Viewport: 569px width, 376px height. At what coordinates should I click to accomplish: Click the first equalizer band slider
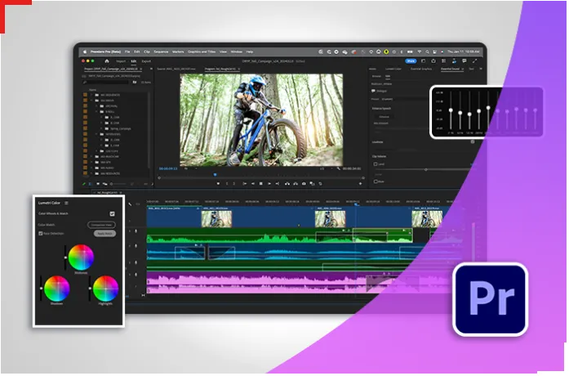[451, 110]
